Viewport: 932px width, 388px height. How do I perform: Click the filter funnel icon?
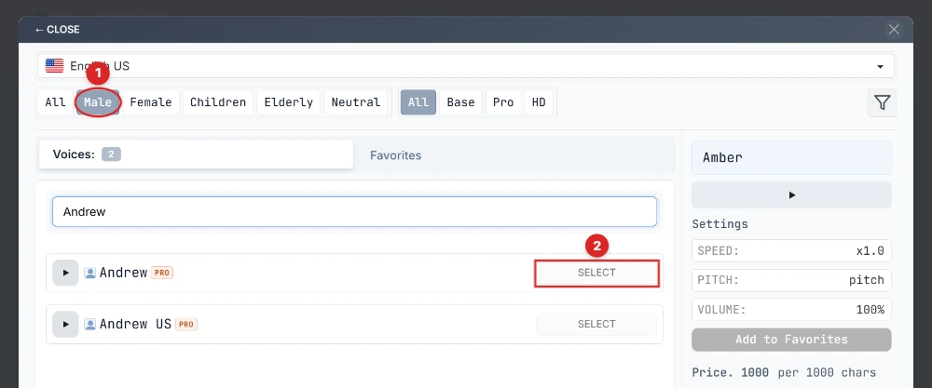point(882,103)
